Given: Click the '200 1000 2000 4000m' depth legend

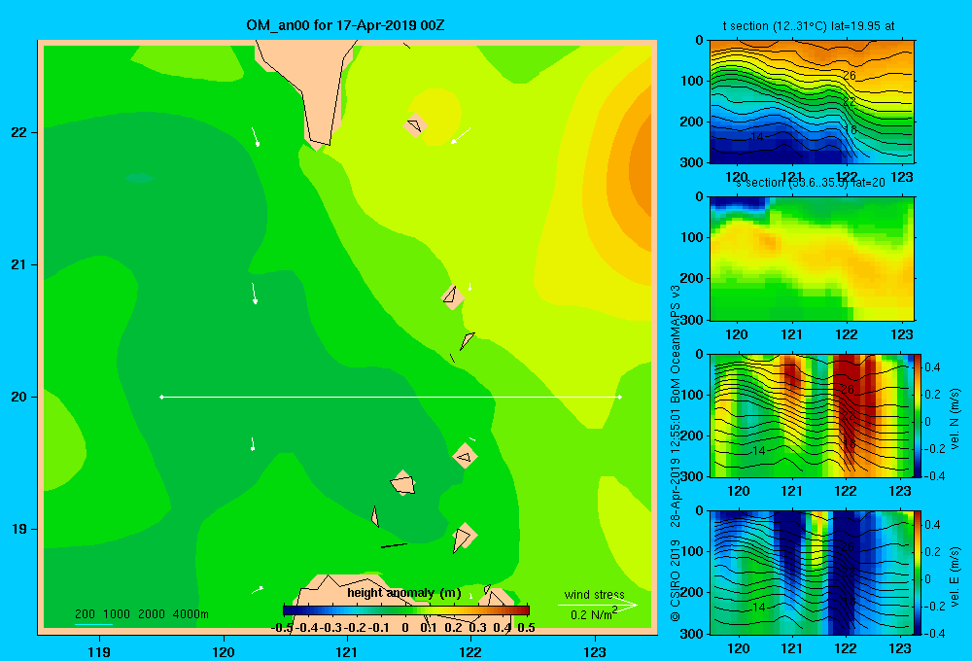Looking at the screenshot, I should coord(141,614).
